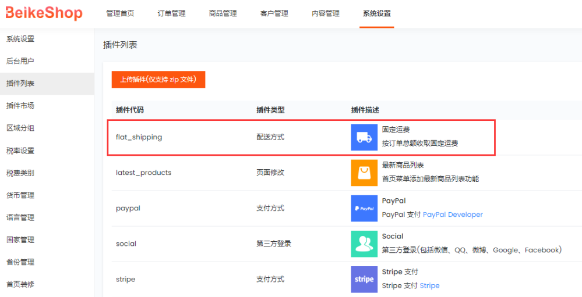Click the stripe plugin code cell
The width and height of the screenshot is (582, 297).
125,280
